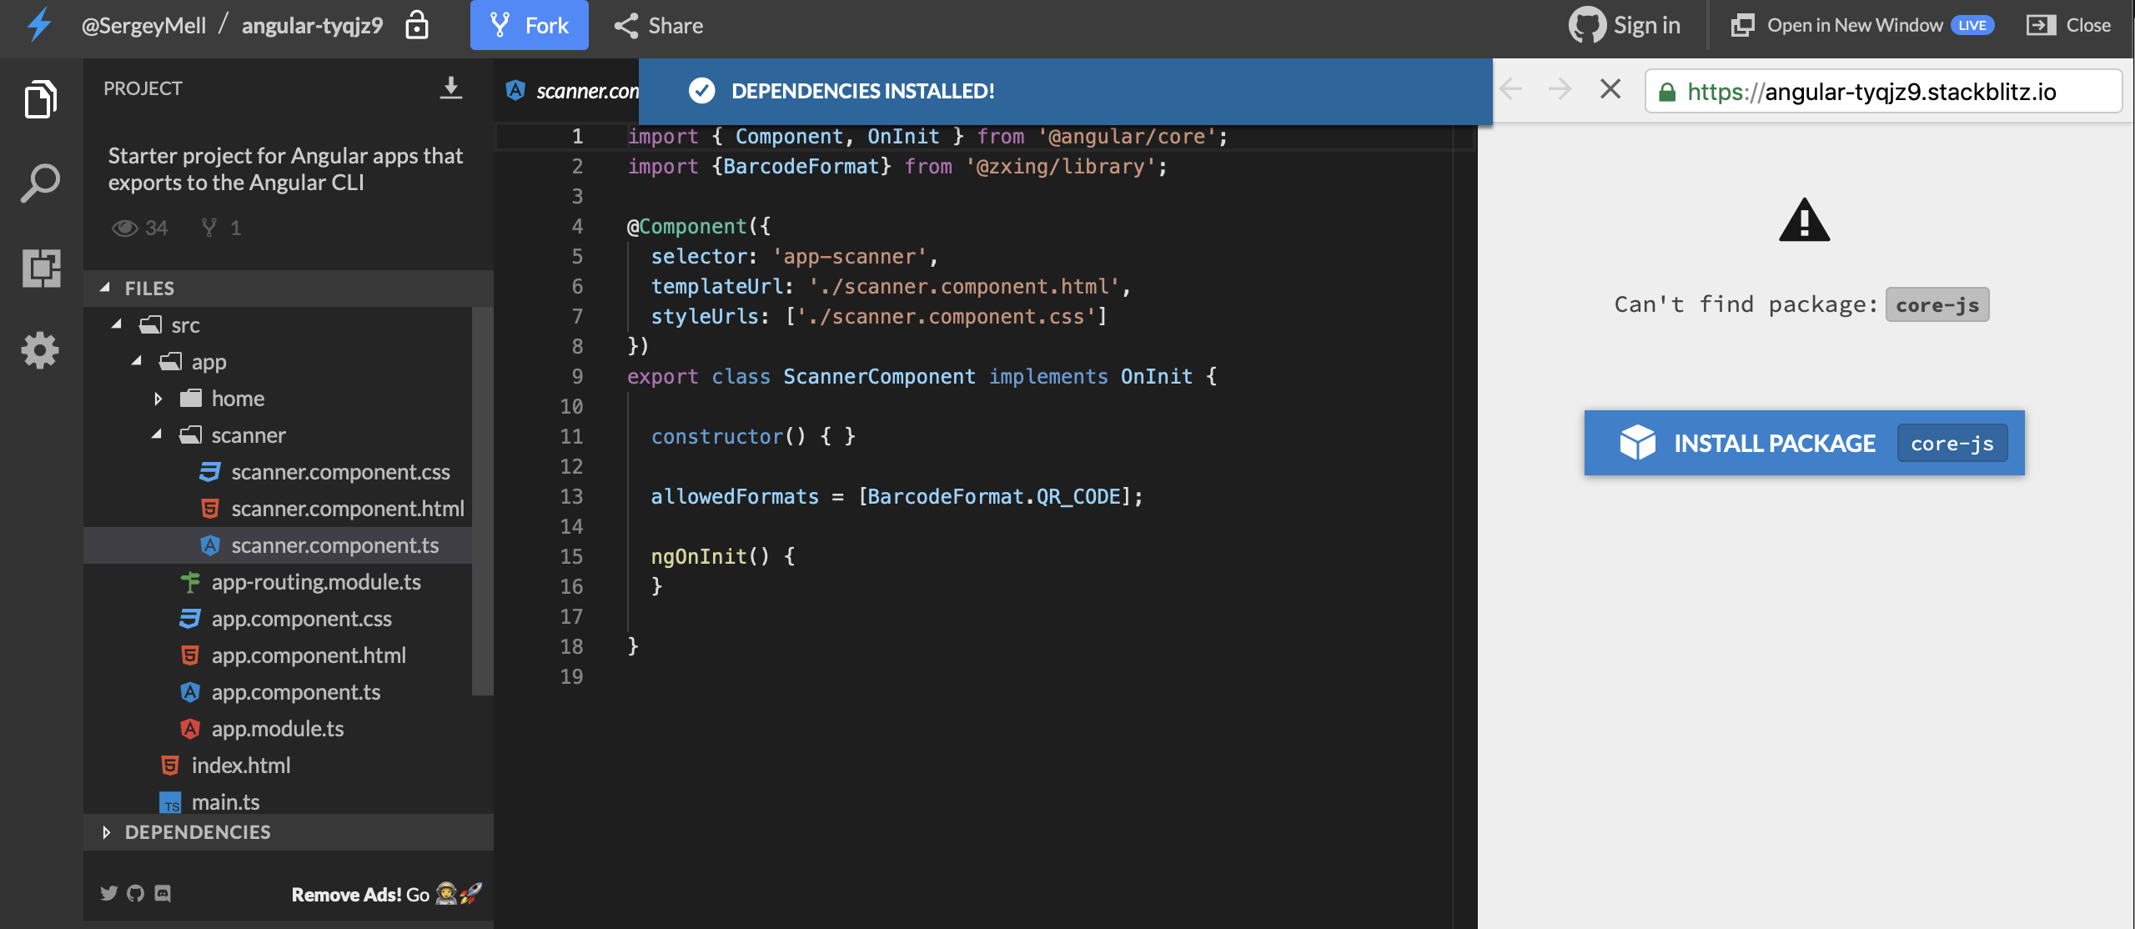Select the scanner.component.ts editor tab
This screenshot has height=929, width=2135.
pyautogui.click(x=575, y=90)
